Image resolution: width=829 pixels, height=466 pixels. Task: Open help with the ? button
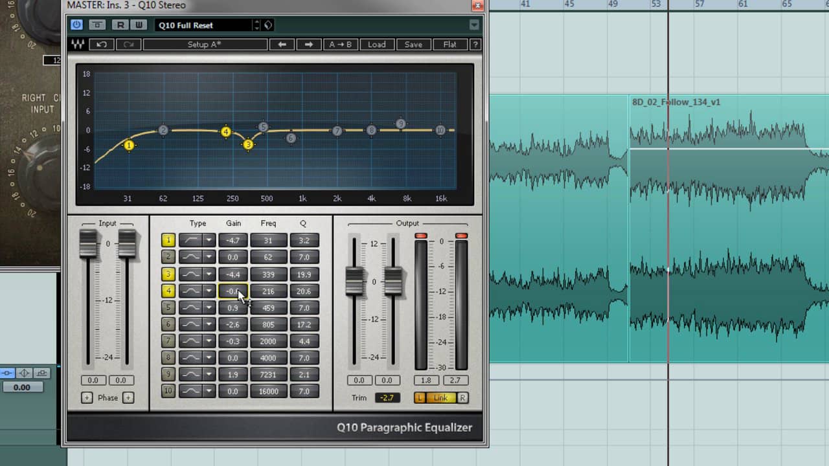[475, 45]
